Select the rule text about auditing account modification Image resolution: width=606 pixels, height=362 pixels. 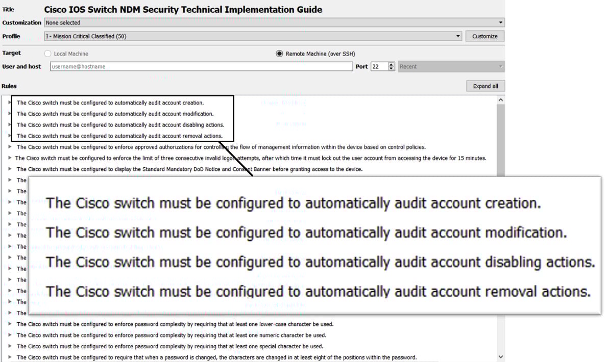click(115, 114)
